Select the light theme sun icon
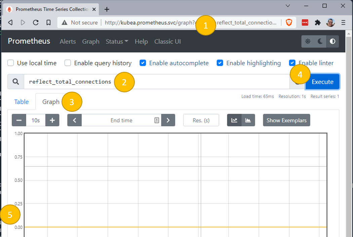Viewport: 353px width, 237px height. point(308,41)
